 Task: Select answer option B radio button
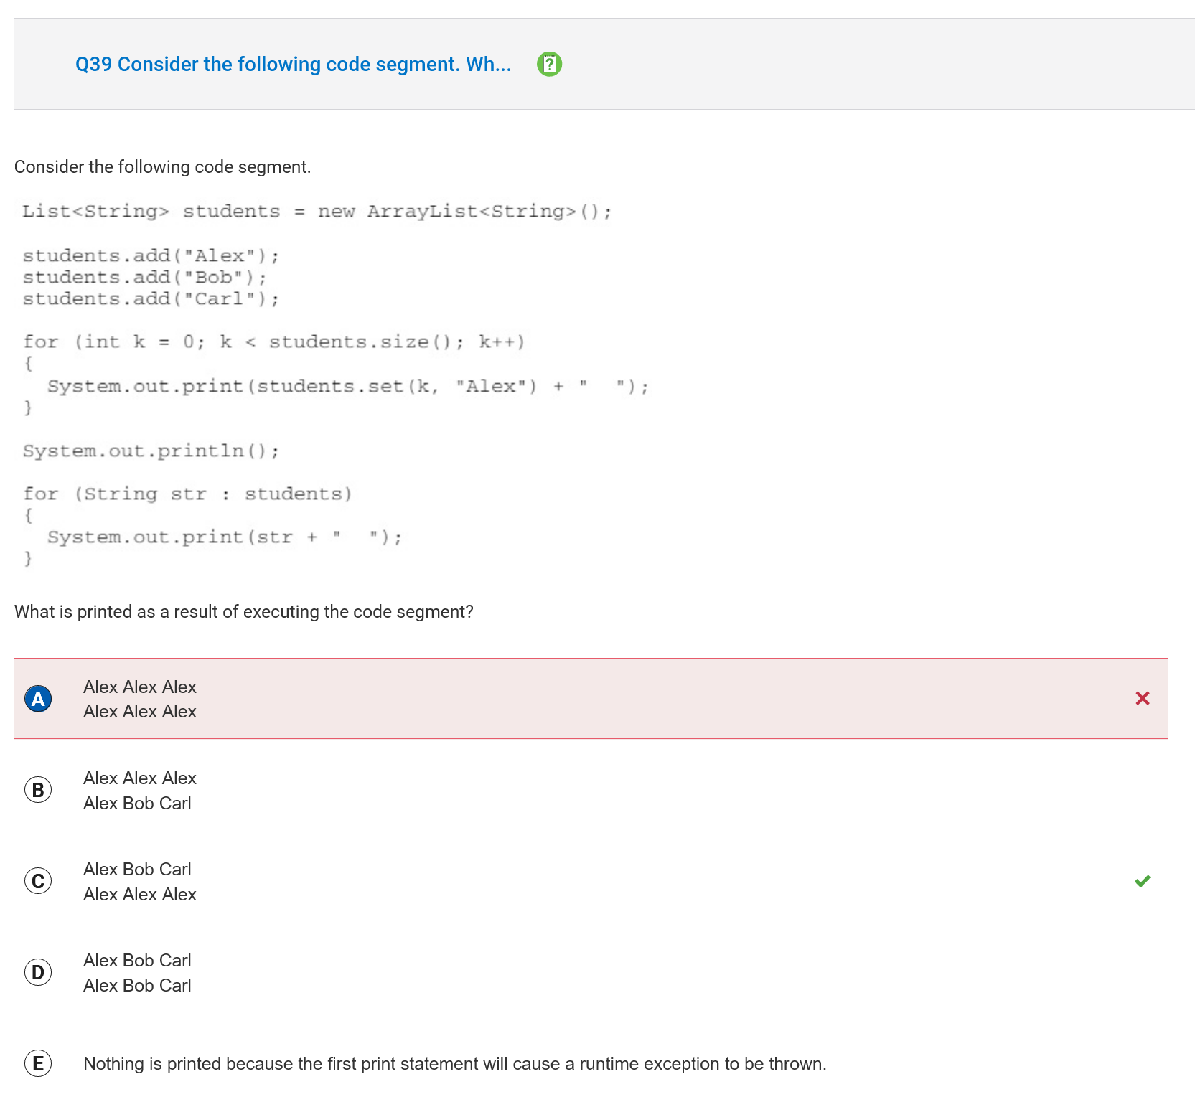tap(38, 790)
